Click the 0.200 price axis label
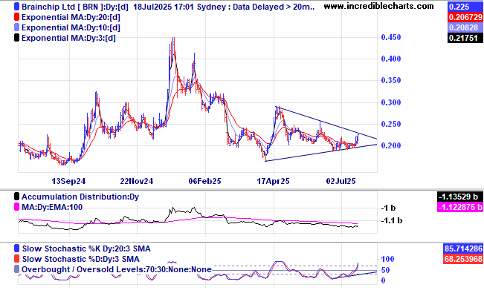The width and height of the screenshot is (484, 293). 391,145
